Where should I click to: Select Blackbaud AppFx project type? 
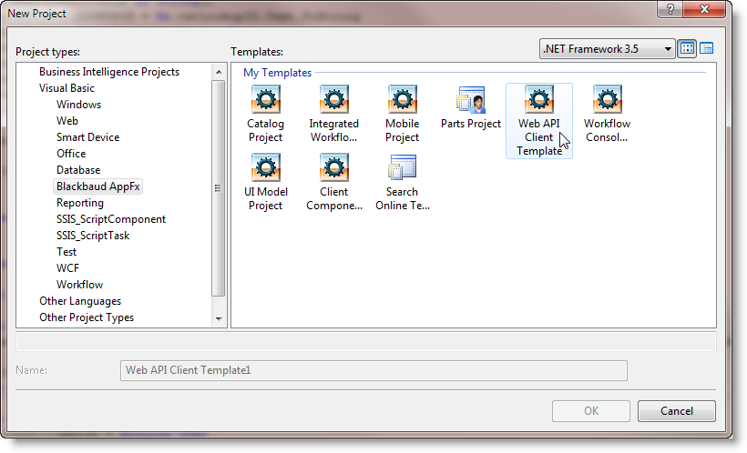point(99,186)
